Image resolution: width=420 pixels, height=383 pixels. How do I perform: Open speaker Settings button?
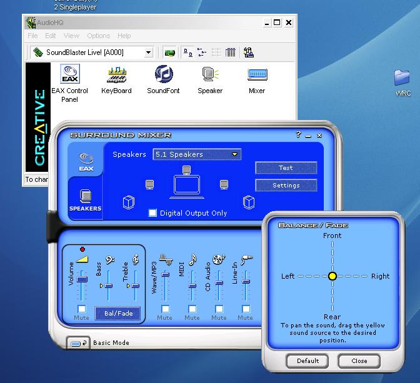pyautogui.click(x=286, y=186)
